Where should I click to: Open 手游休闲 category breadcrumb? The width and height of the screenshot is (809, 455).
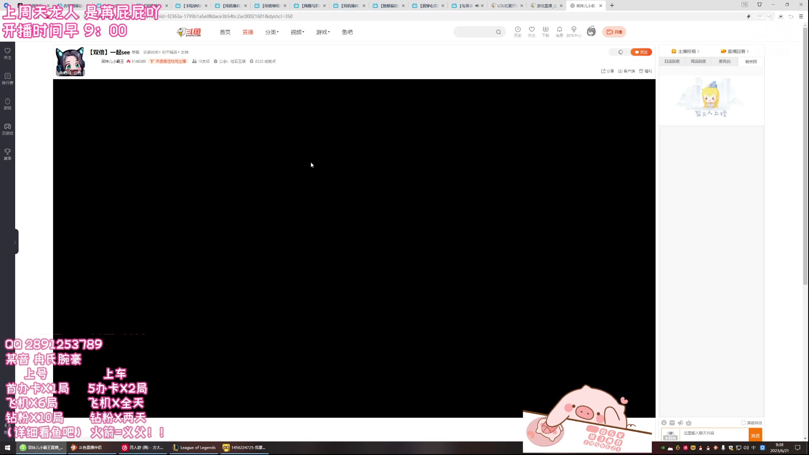click(x=150, y=52)
